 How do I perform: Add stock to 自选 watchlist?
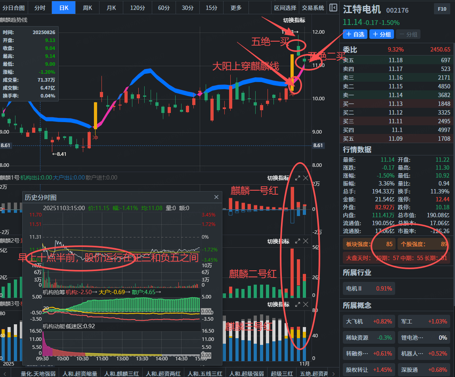(355, 34)
